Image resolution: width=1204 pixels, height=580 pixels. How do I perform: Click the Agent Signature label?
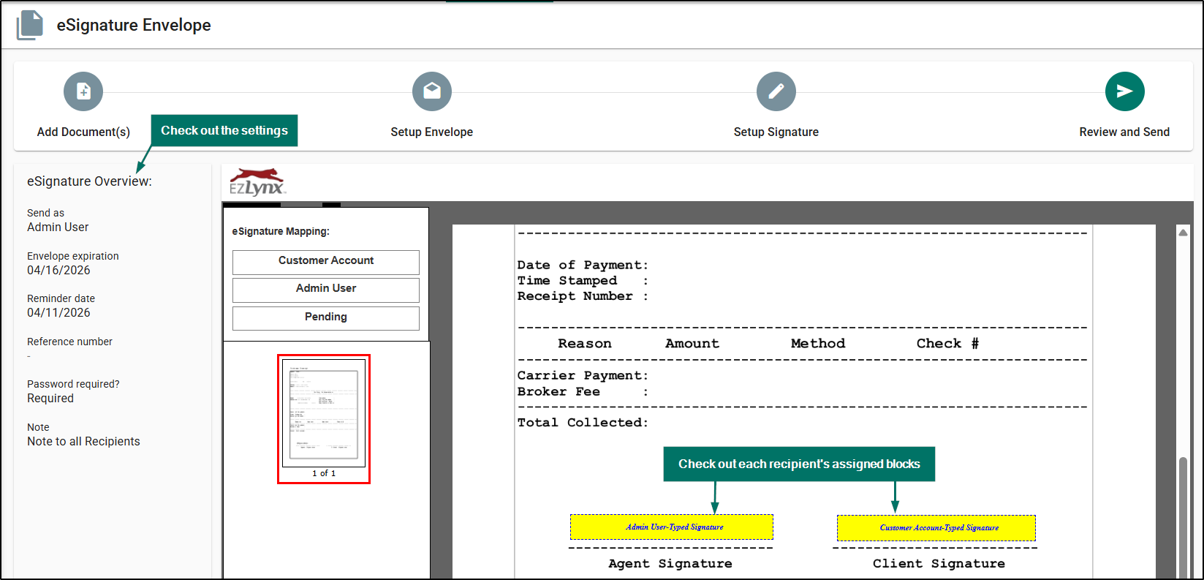(x=670, y=563)
